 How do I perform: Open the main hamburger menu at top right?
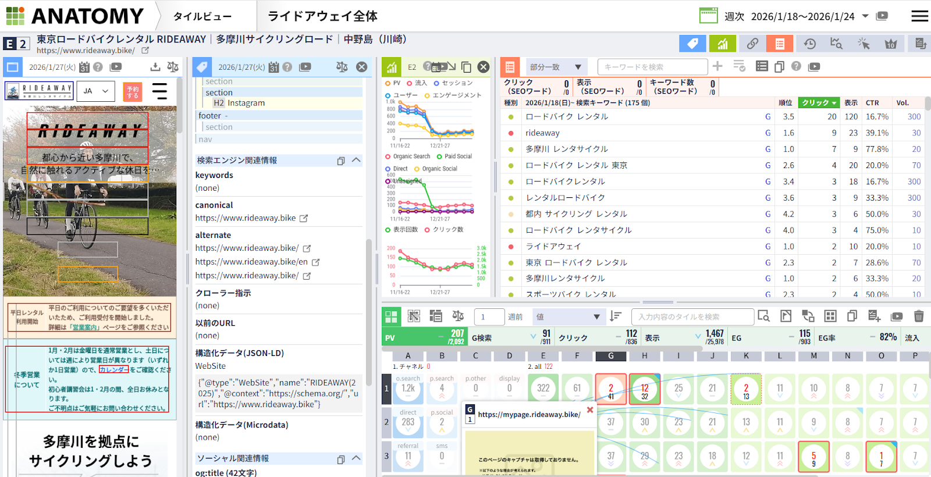920,16
